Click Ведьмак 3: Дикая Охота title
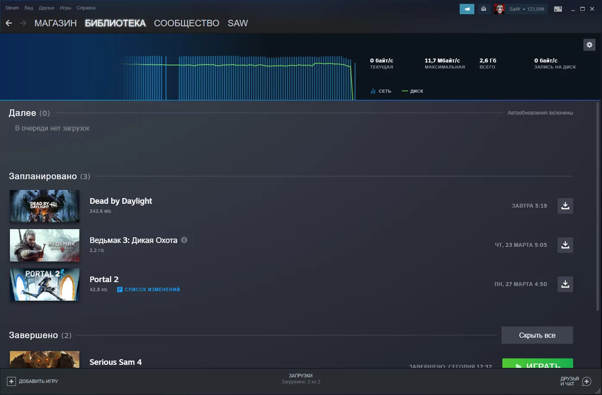The height and width of the screenshot is (395, 602). [133, 240]
